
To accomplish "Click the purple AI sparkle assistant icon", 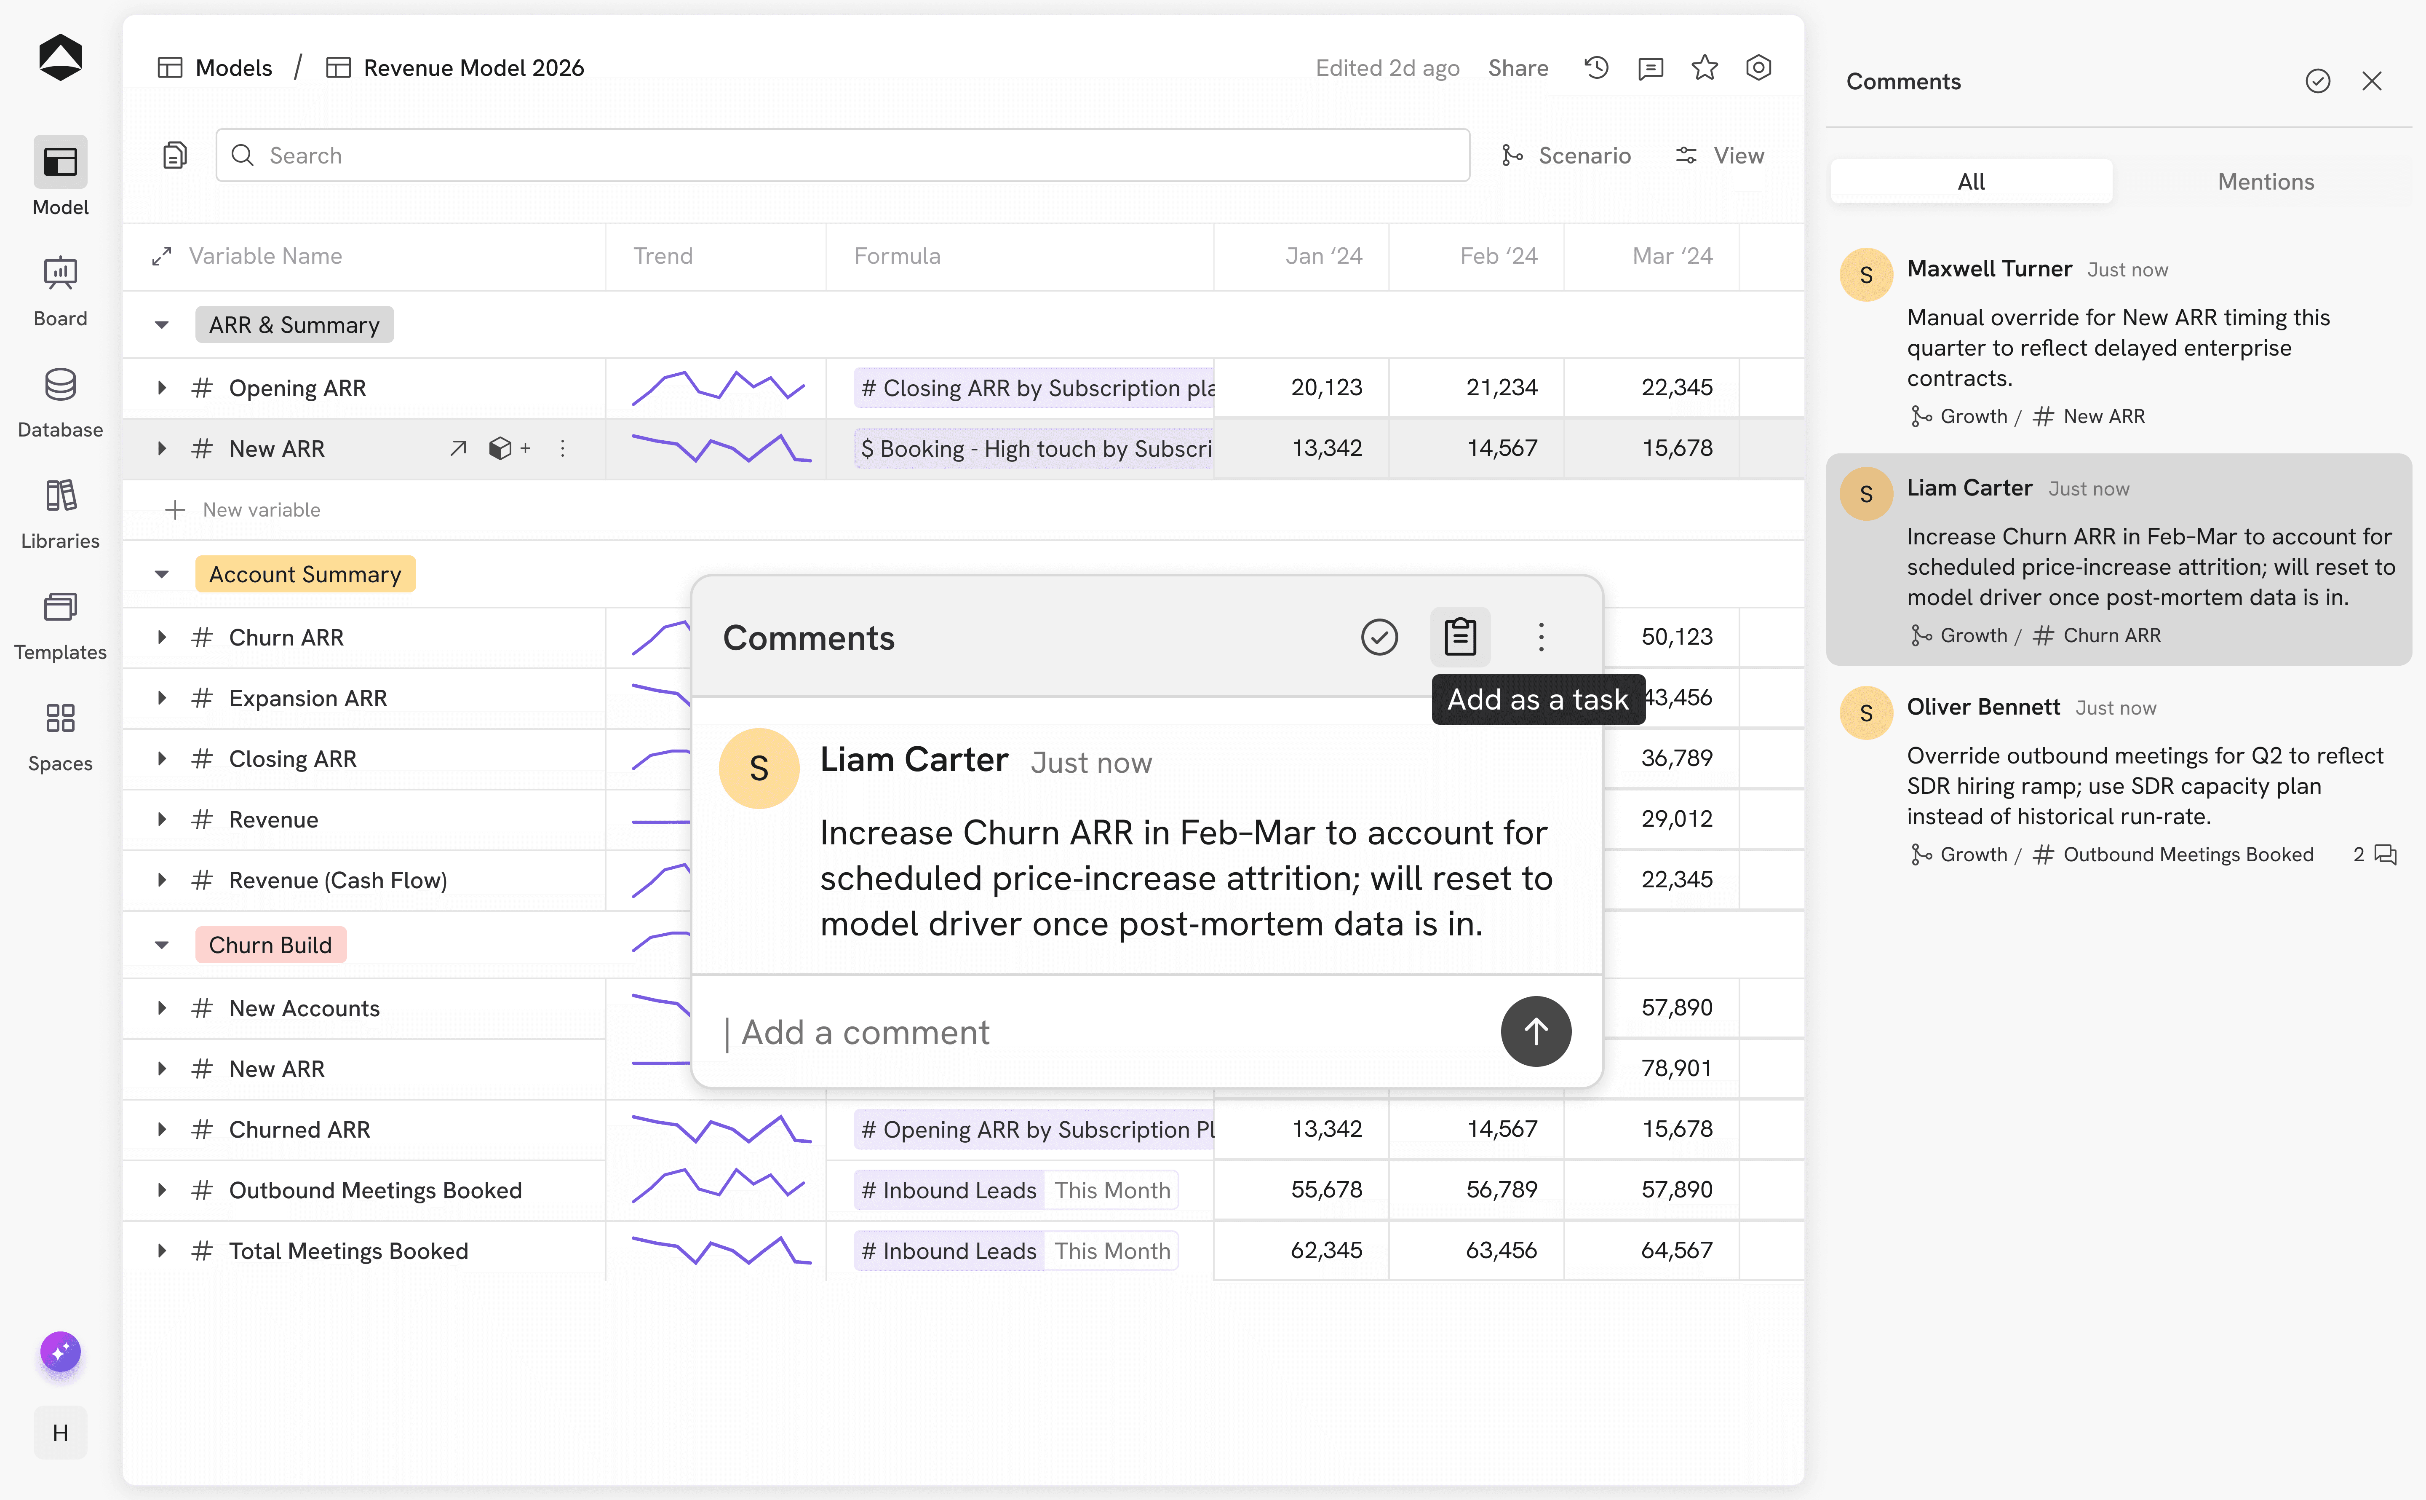I will tap(61, 1351).
